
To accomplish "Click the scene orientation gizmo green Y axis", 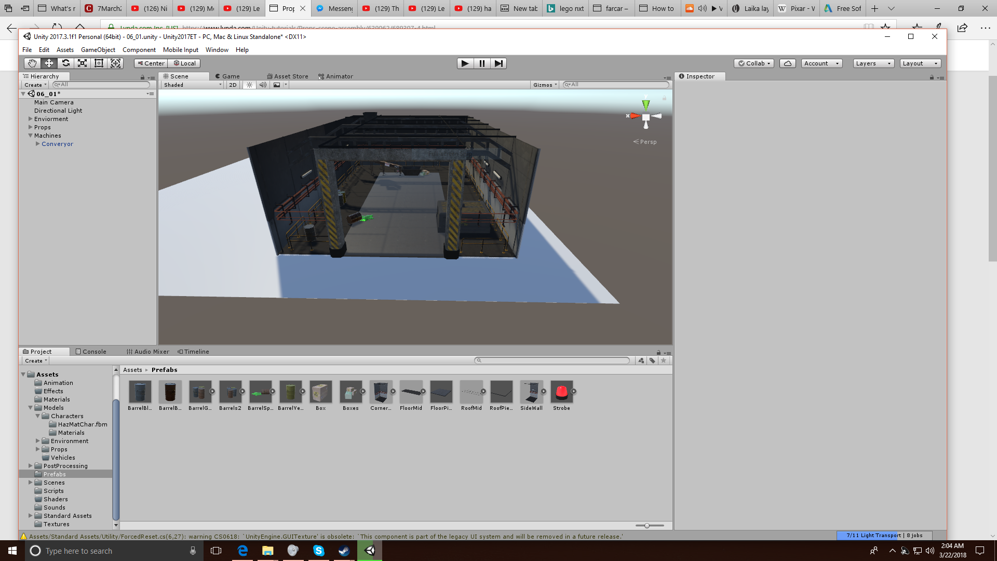I will coord(646,104).
